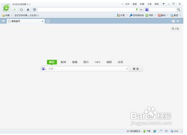Close the 新标签页 tab
Screen dimensions: 187x135
(x=43, y=21)
